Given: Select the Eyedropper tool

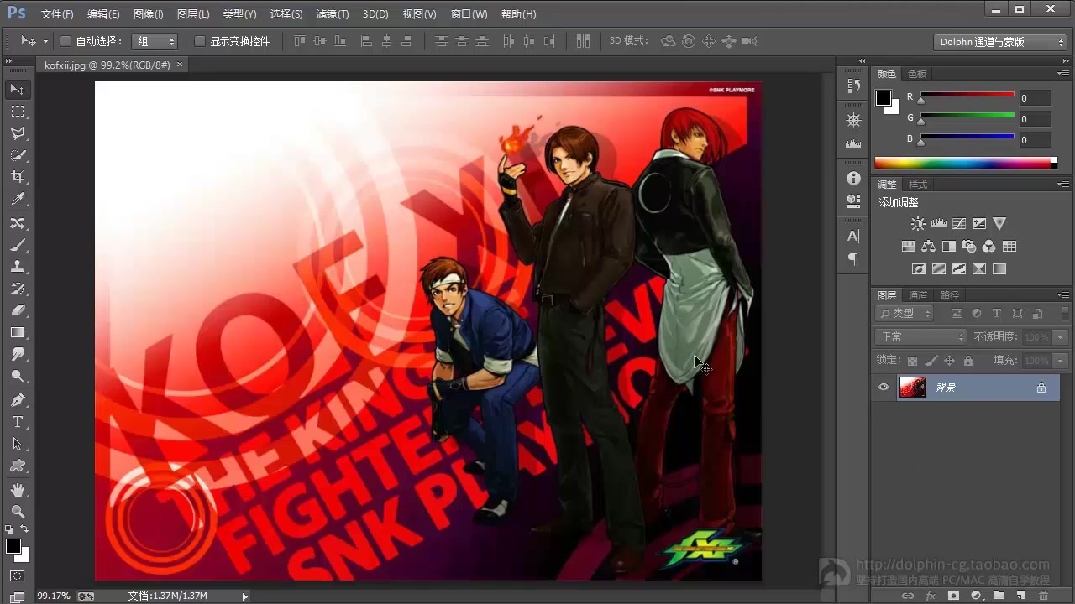Looking at the screenshot, I should click(18, 200).
